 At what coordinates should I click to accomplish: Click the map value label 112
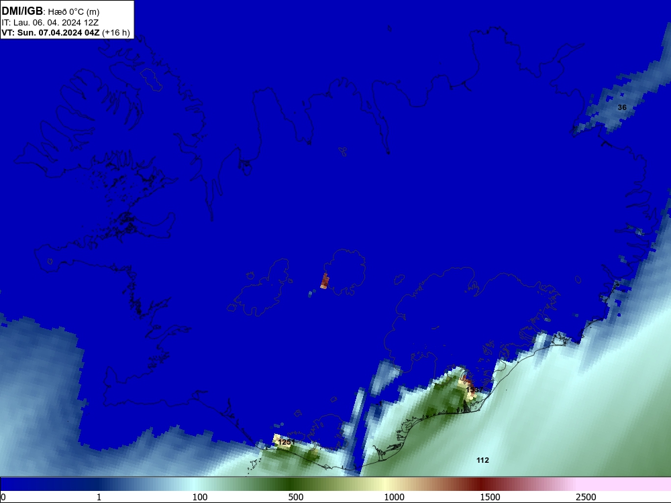point(482,460)
